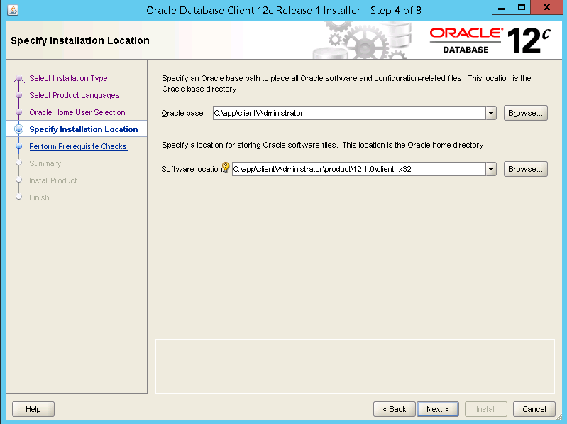This screenshot has width=567, height=424.
Task: Select Specify Installation Location step
Action: [84, 129]
